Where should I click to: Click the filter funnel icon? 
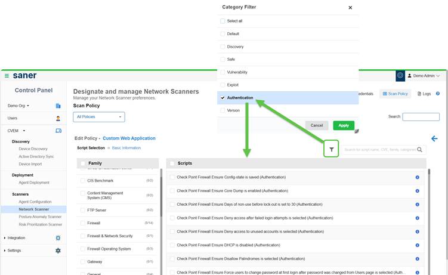[x=331, y=150]
